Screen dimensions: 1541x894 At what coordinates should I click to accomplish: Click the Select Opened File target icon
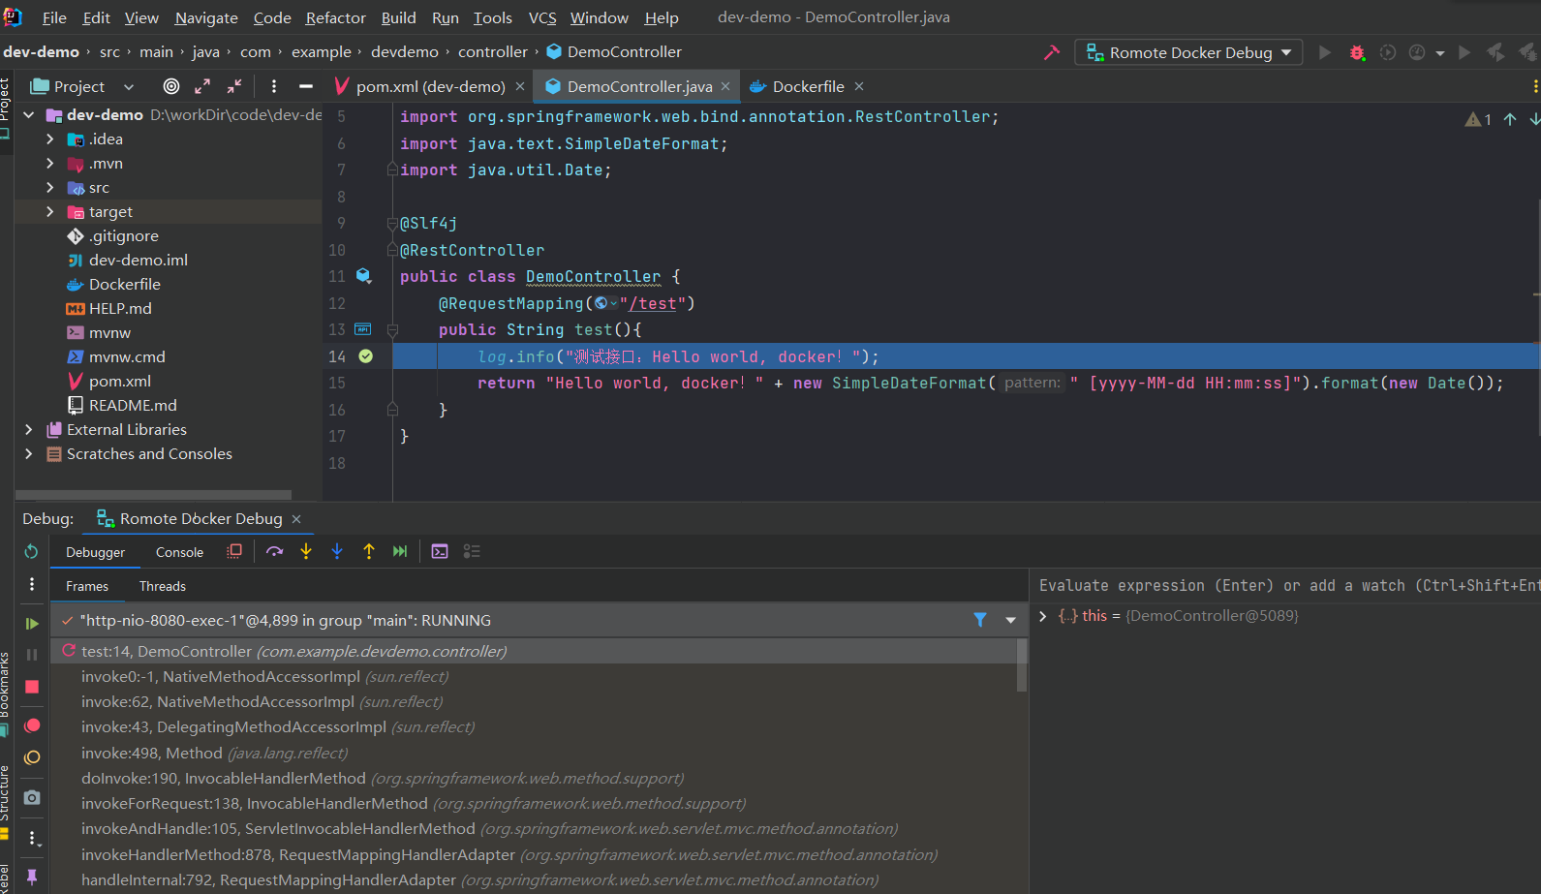tap(171, 86)
